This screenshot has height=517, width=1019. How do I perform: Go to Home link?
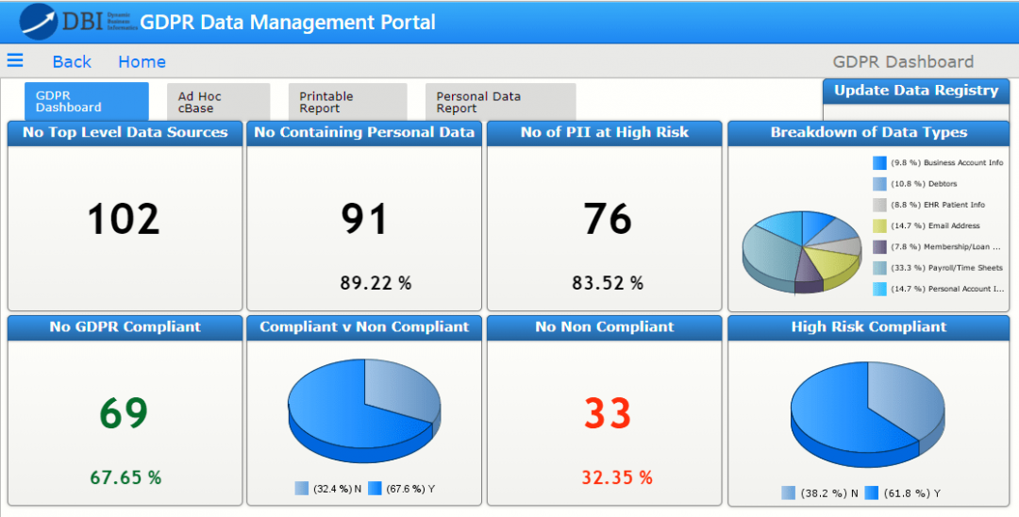[142, 61]
